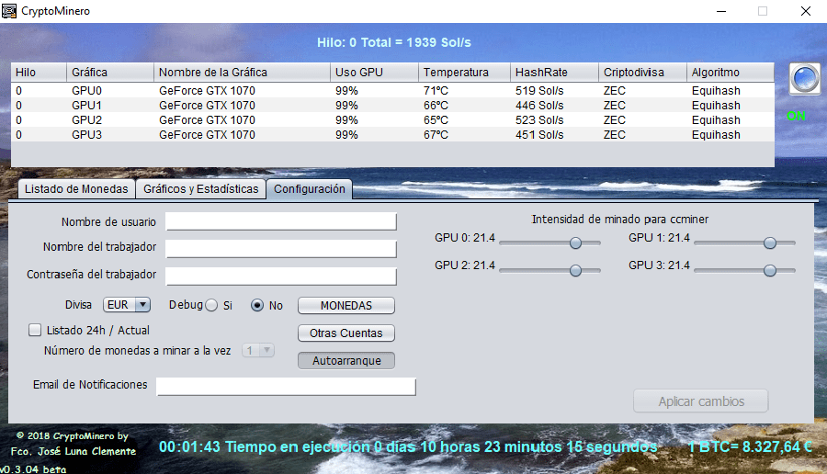This screenshot has height=474, width=827.
Task: Click the GPU 3 intensity slider handle
Action: [770, 270]
